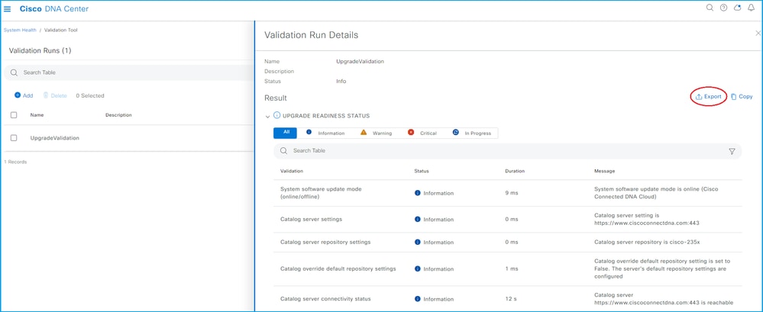
Task: Check the UpgradeValidation row checkbox
Action: [14, 138]
